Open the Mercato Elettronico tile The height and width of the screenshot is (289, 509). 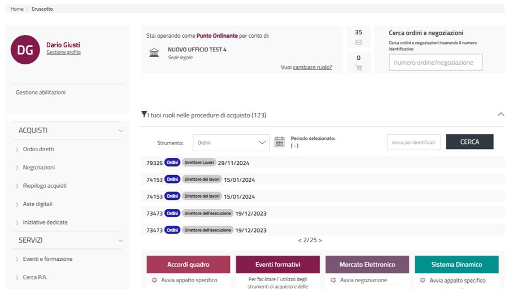pos(367,265)
